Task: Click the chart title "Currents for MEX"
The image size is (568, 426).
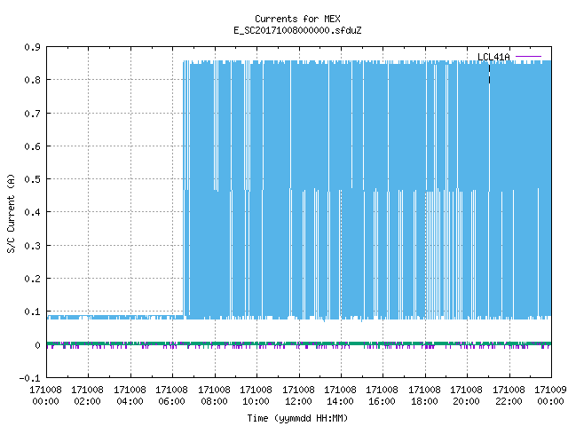Action: coord(297,19)
